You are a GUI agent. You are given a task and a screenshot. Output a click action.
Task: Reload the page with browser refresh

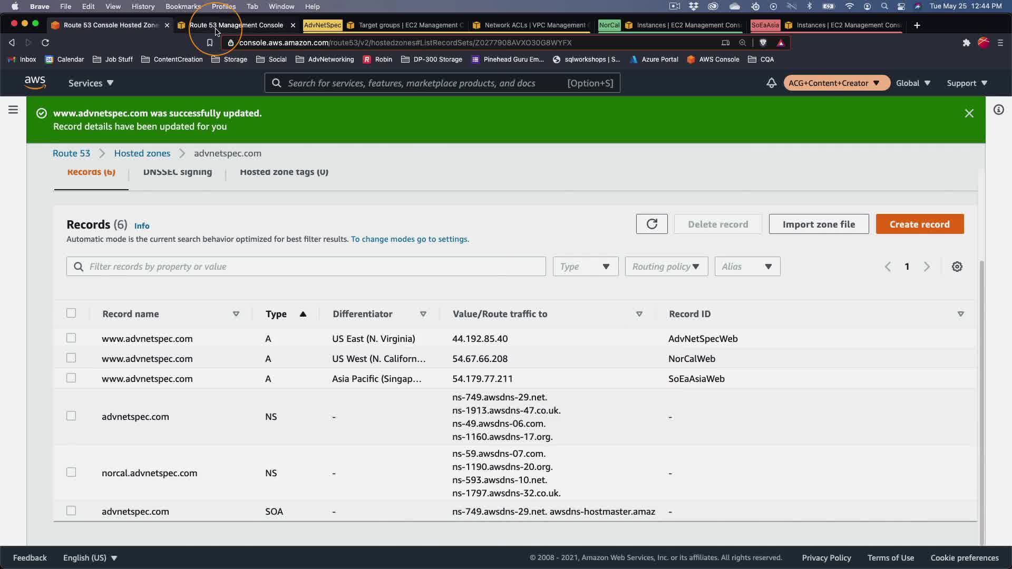click(x=45, y=43)
